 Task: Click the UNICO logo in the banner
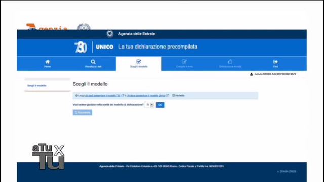(105, 47)
